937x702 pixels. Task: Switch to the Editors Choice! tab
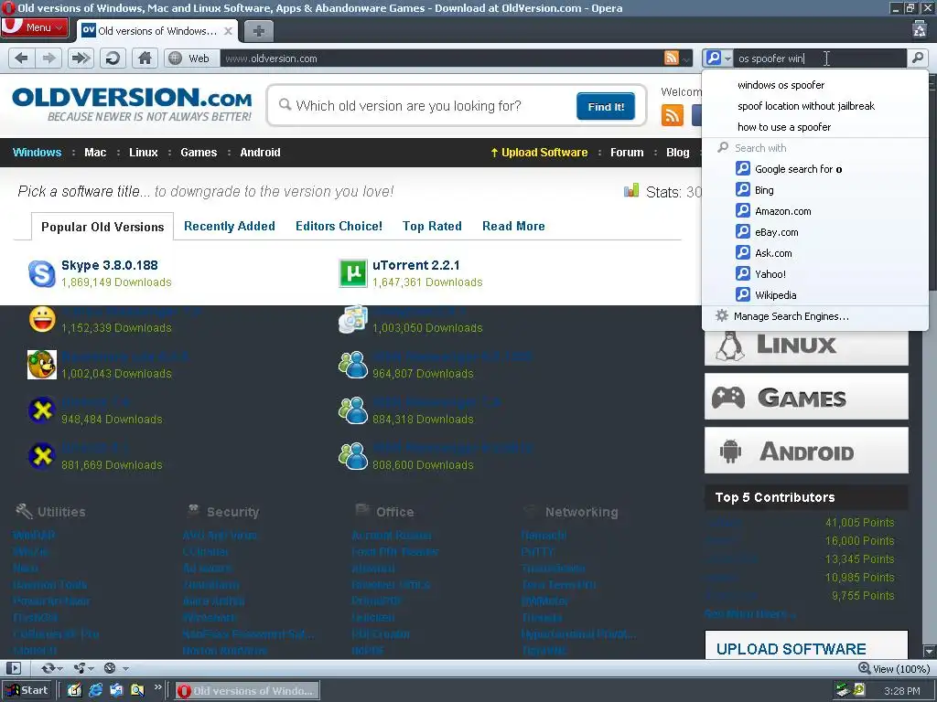coord(339,227)
